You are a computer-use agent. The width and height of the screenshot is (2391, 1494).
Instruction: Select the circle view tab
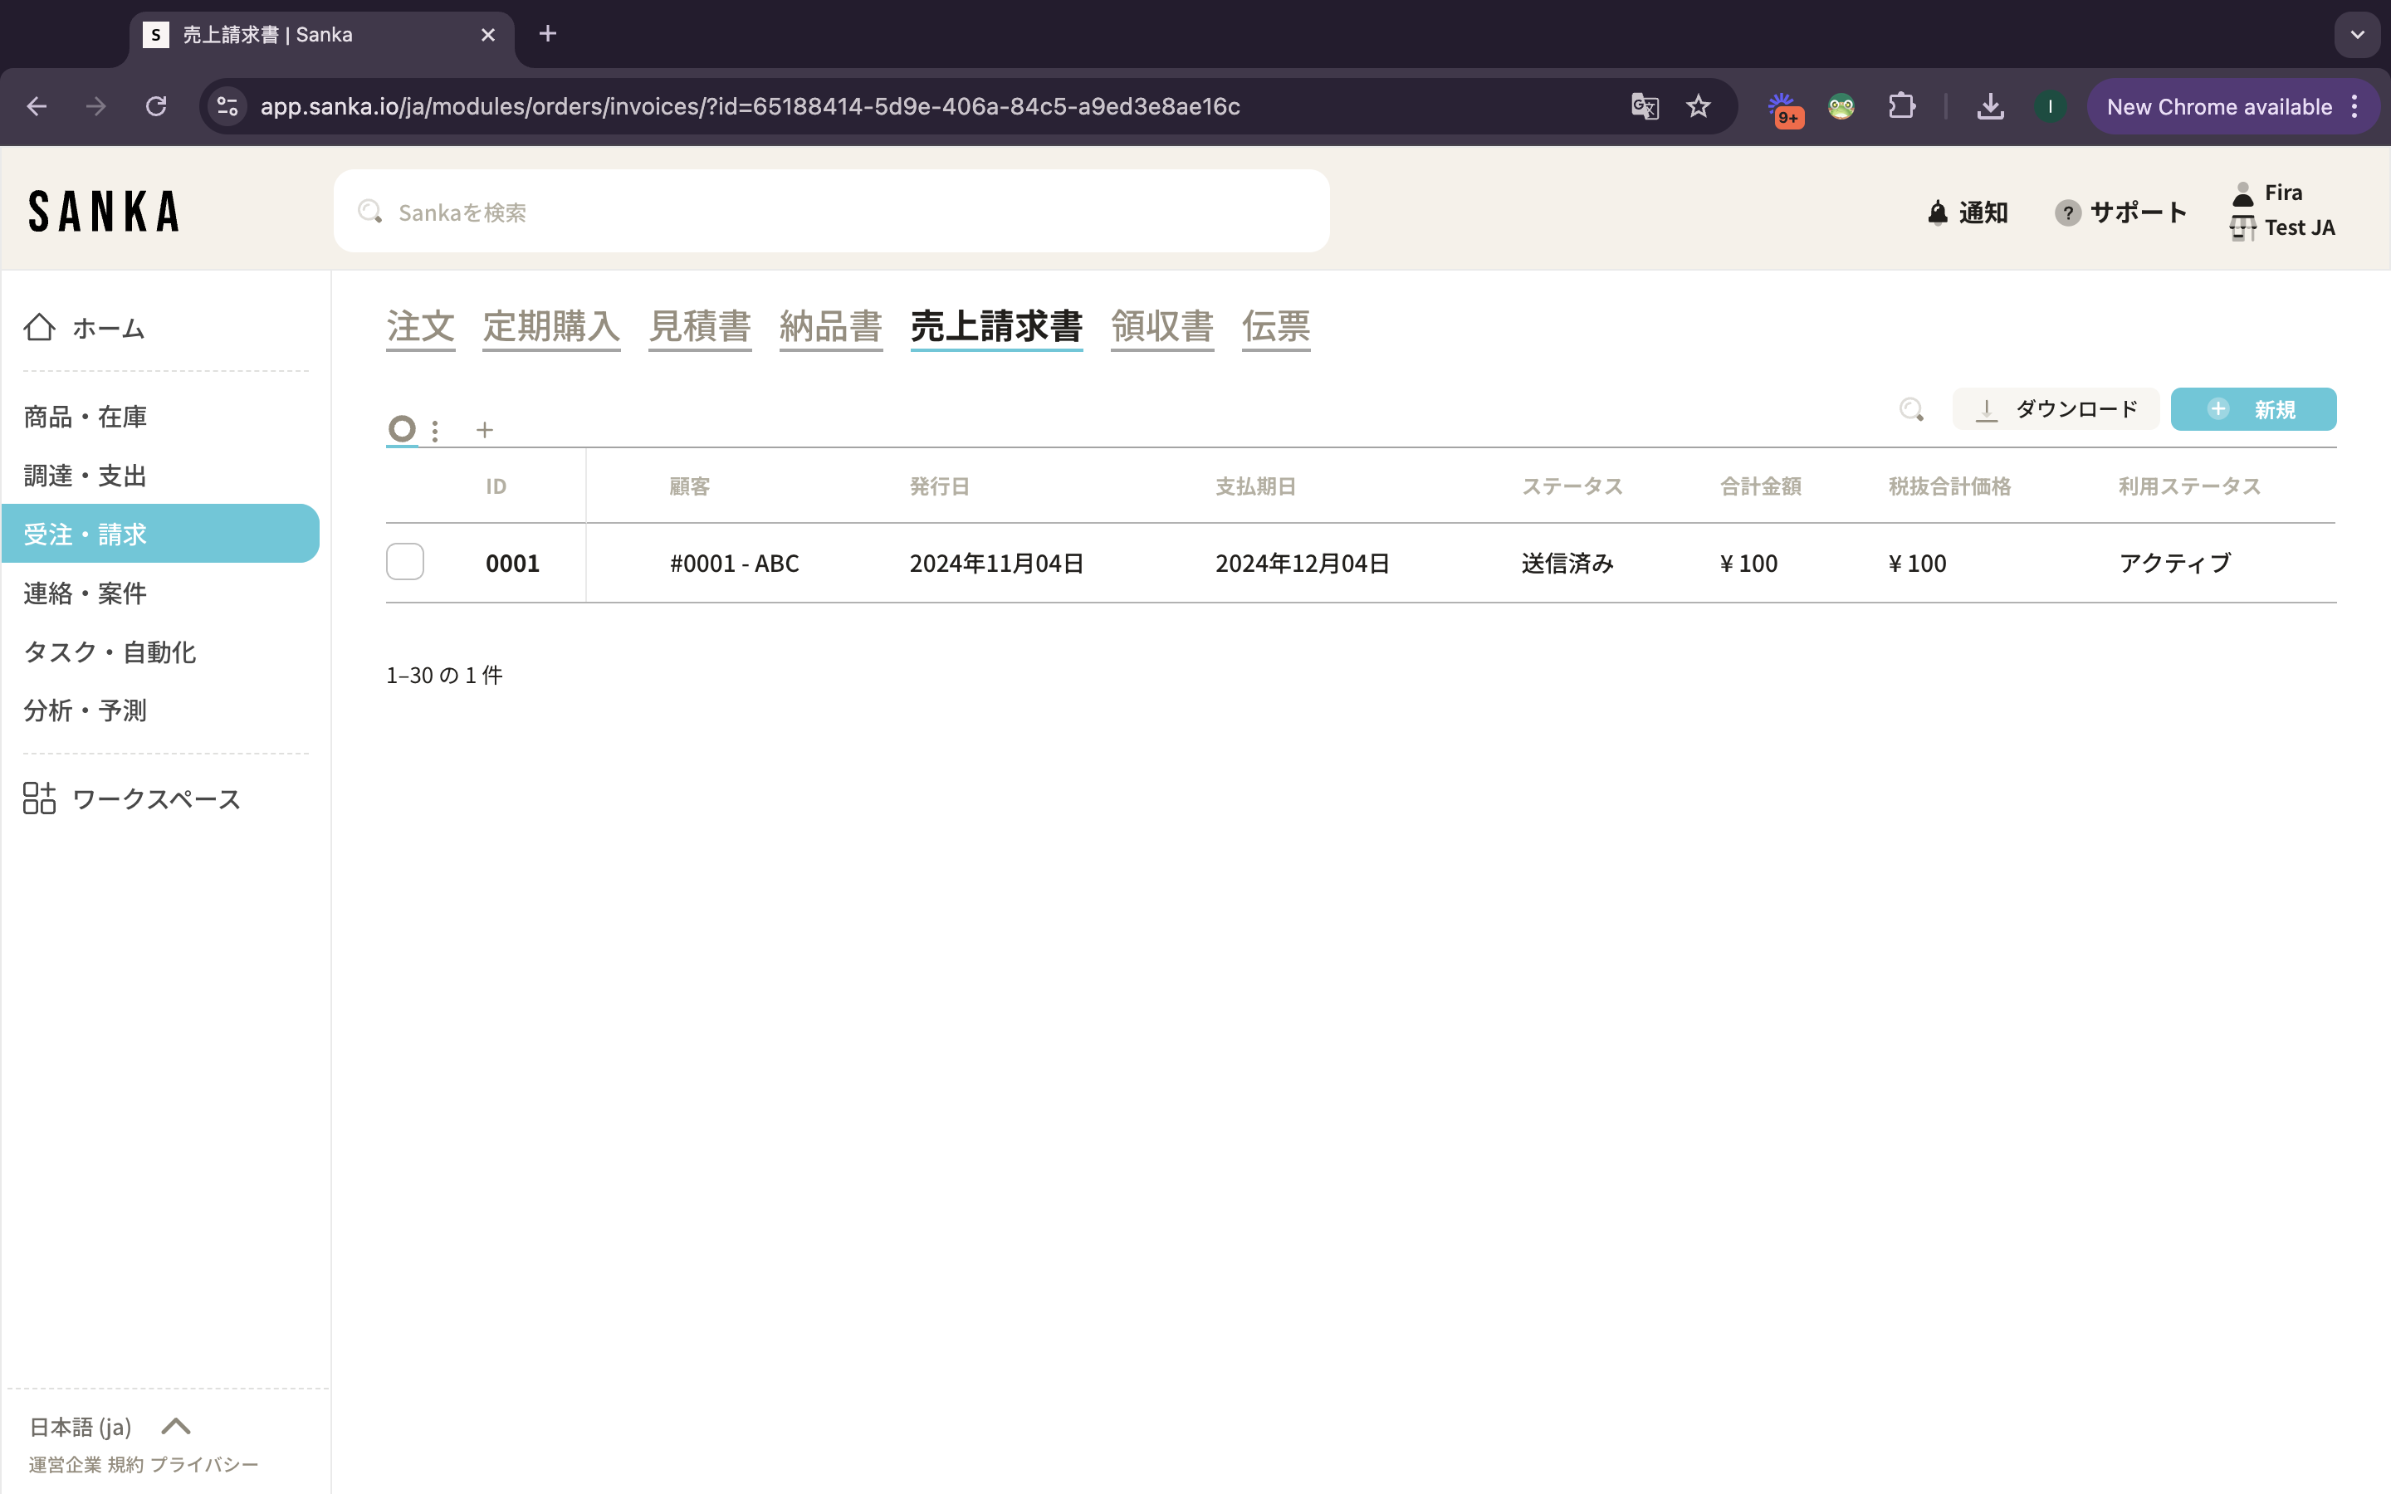[402, 429]
